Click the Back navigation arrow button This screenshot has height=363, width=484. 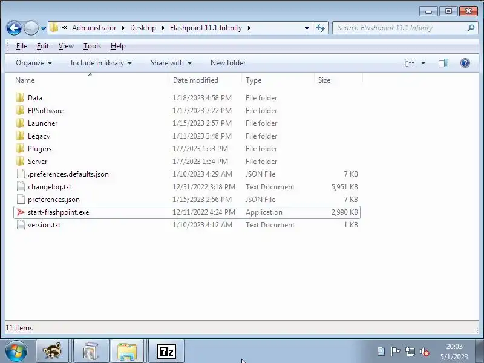click(14, 28)
